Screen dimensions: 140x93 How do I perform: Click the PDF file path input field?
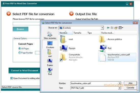(26, 24)
